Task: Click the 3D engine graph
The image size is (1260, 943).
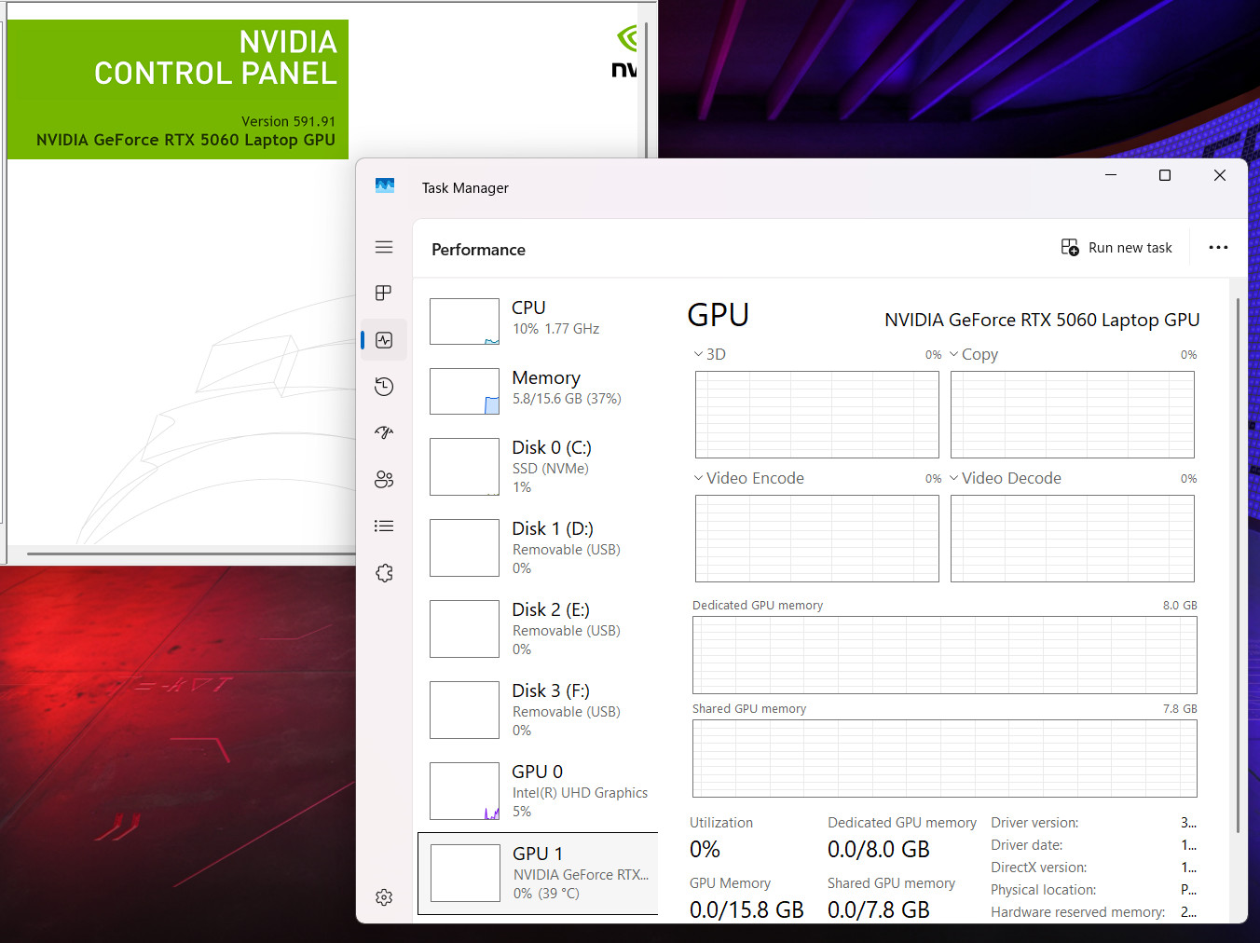Action: coord(817,415)
